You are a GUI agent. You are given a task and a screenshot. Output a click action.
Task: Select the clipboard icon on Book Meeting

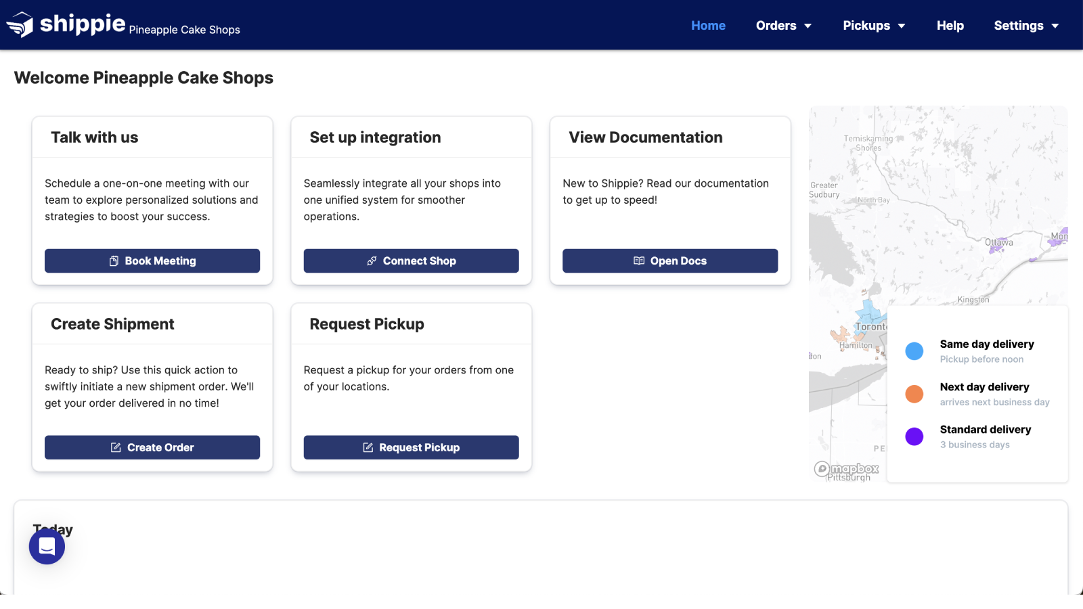[114, 261]
